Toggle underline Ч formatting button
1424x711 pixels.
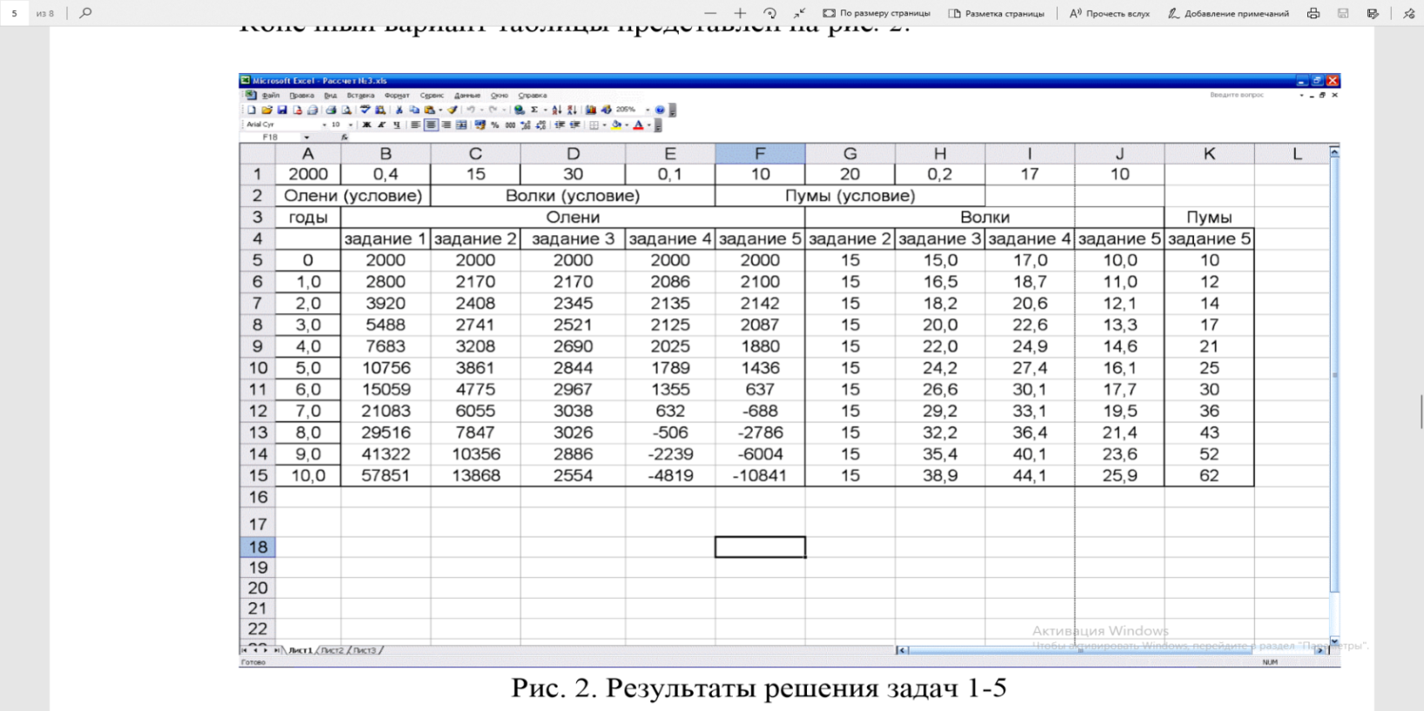click(x=397, y=125)
